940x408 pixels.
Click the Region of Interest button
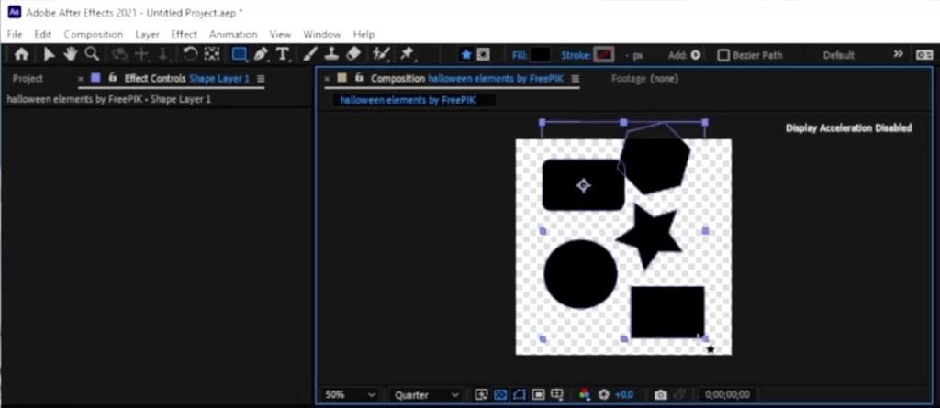point(538,395)
